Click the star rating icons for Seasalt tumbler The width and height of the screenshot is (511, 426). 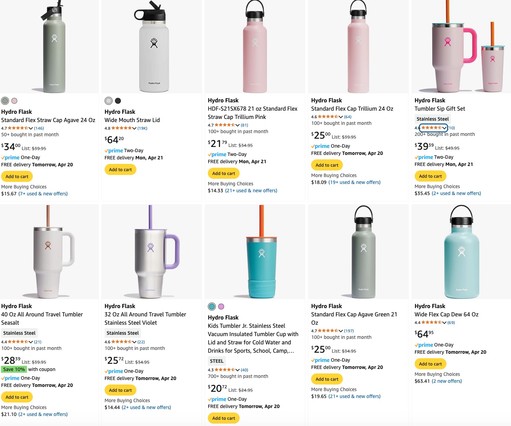click(18, 342)
